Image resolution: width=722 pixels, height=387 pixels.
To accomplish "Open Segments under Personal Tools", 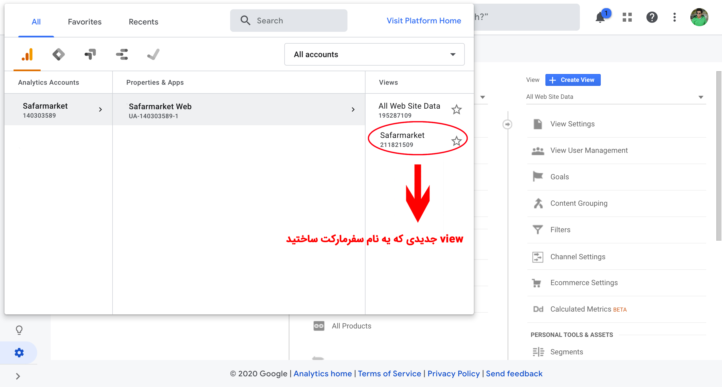I will point(567,352).
